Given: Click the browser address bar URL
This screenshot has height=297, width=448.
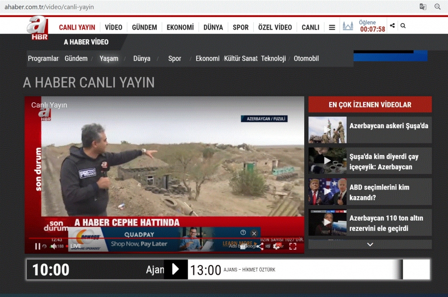Looking at the screenshot, I should coord(49,7).
